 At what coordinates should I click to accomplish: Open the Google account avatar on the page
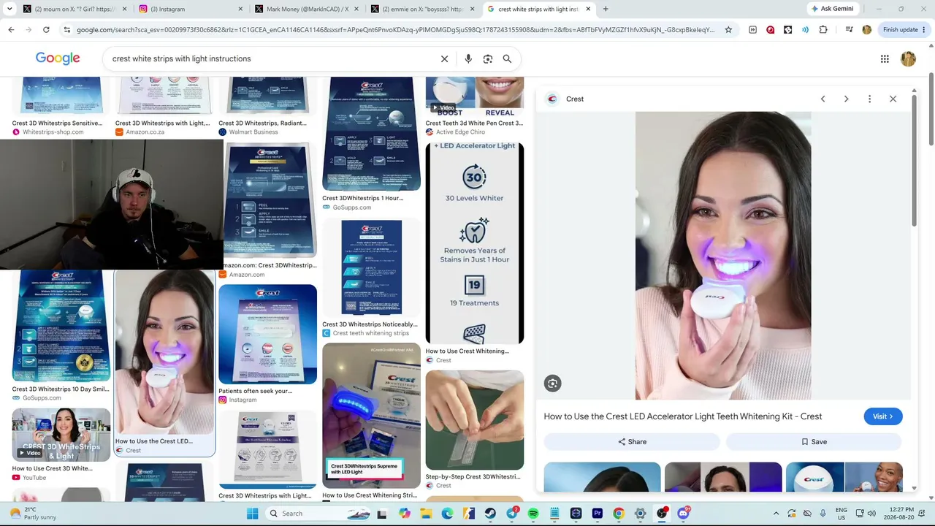(x=908, y=58)
